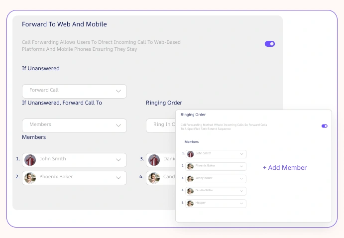Click popup member 3 Jenny avatar
Image resolution: width=344 pixels, height=238 pixels.
[x=190, y=179]
